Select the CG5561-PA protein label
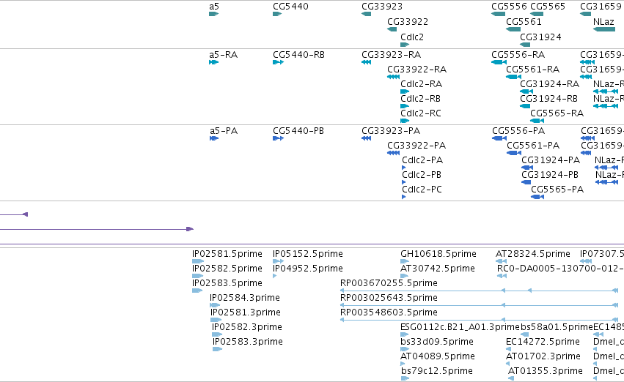Screen dimensions: 624x382 (533, 146)
